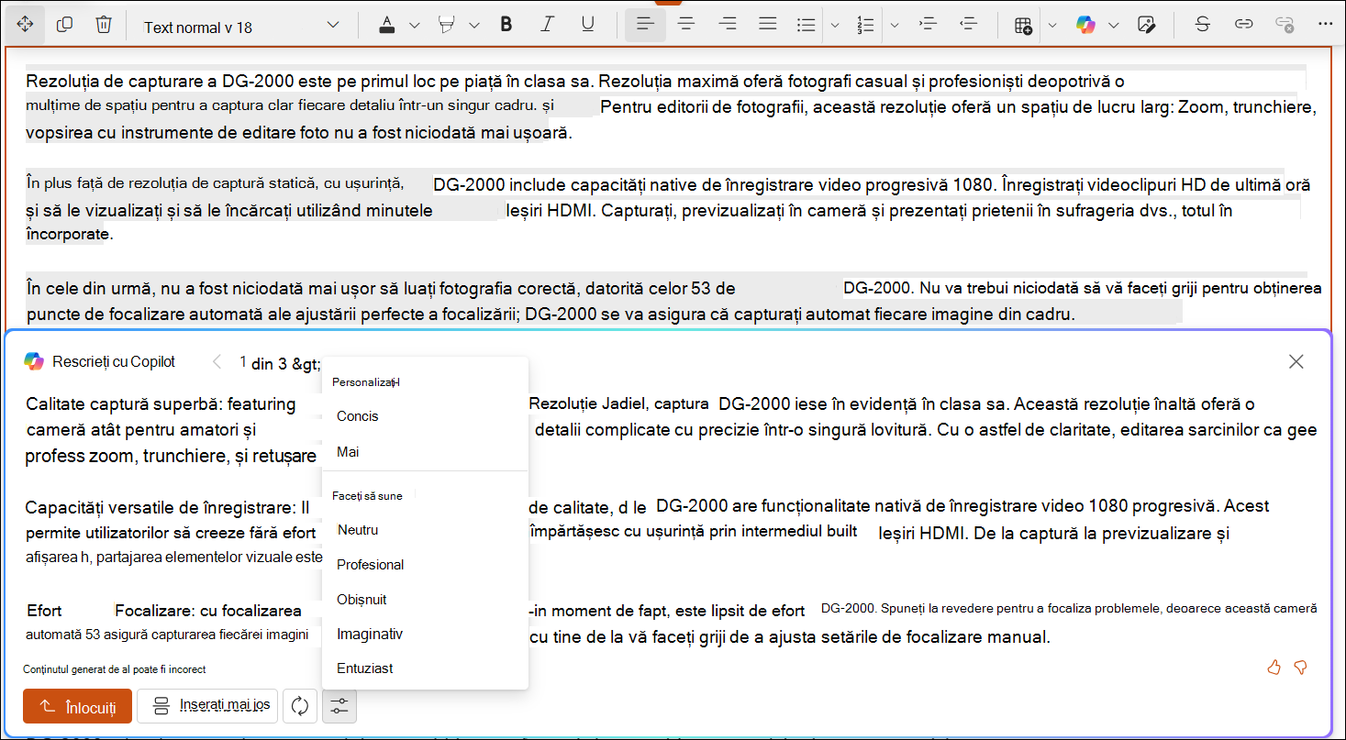Apply the highlight color marker
The width and height of the screenshot is (1346, 740).
click(x=447, y=25)
